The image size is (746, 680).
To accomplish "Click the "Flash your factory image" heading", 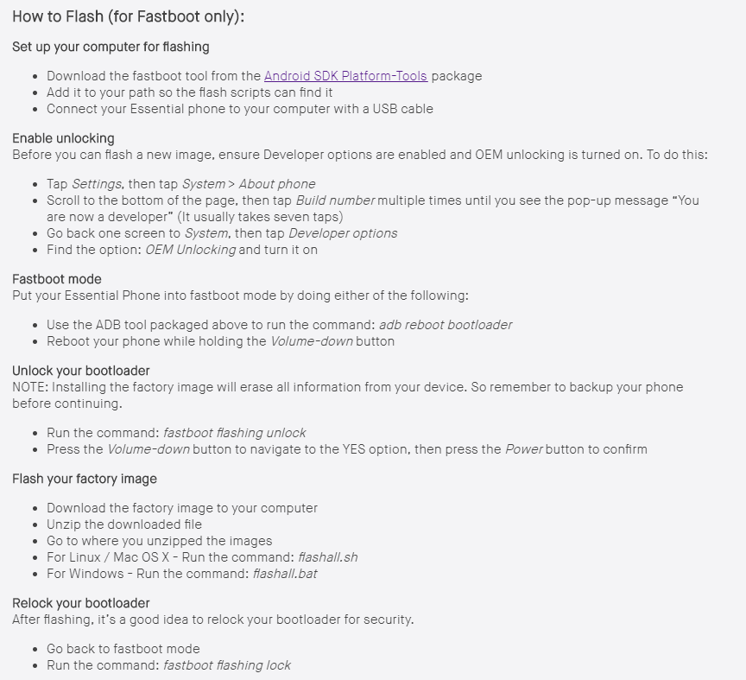I will (85, 479).
